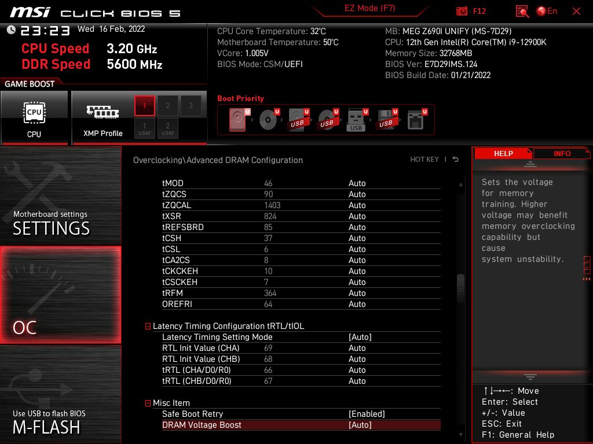Close the BIOS with the red X
This screenshot has height=444, width=593.
[576, 12]
